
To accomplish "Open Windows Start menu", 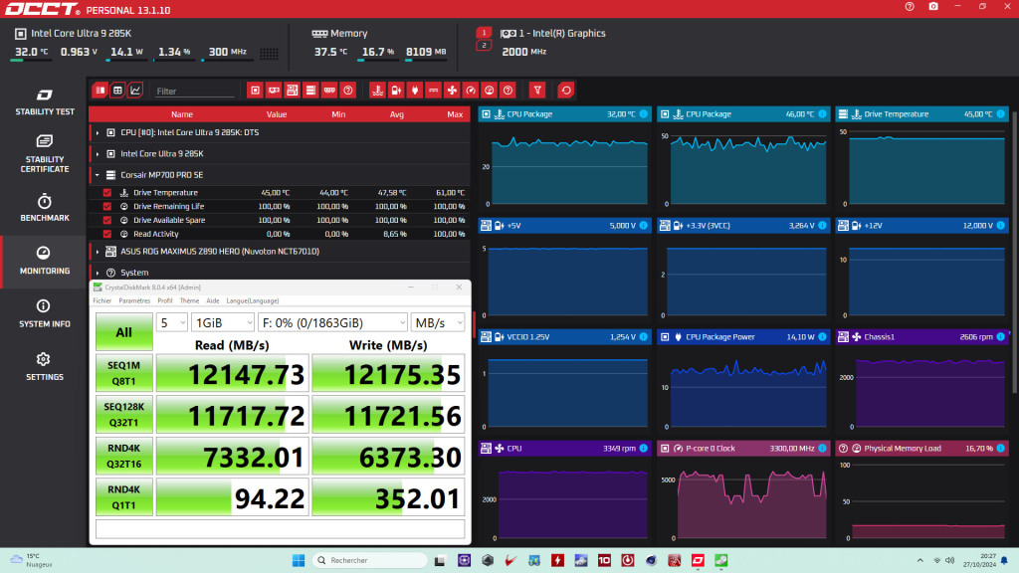I will click(x=299, y=560).
